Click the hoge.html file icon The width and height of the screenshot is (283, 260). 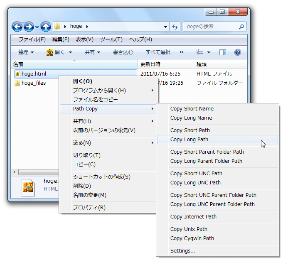click(x=17, y=74)
